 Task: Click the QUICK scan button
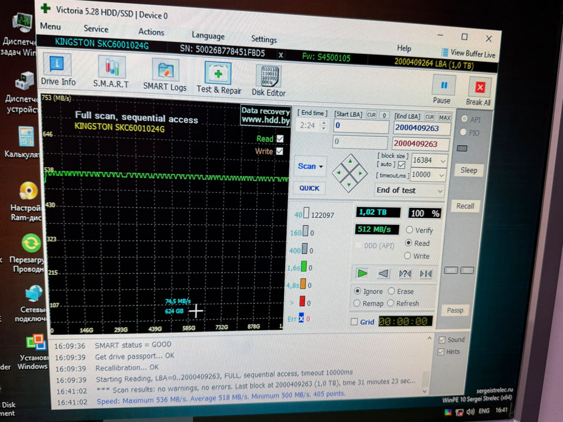pos(310,188)
